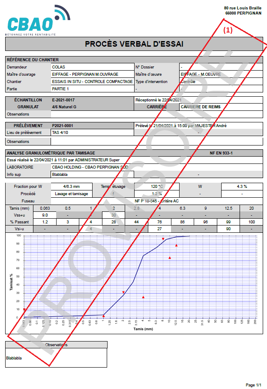The height and width of the screenshot is (389, 267).
Task: Click "Blablabla" in the Info sup row
Action: [x=60, y=175]
